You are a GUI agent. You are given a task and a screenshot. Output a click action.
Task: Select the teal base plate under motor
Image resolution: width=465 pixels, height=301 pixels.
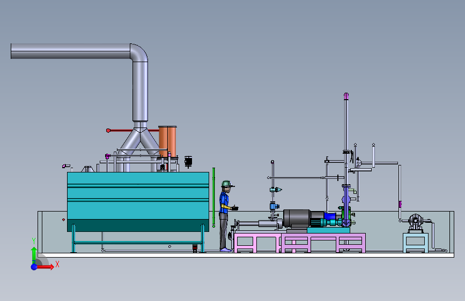coord(328,230)
